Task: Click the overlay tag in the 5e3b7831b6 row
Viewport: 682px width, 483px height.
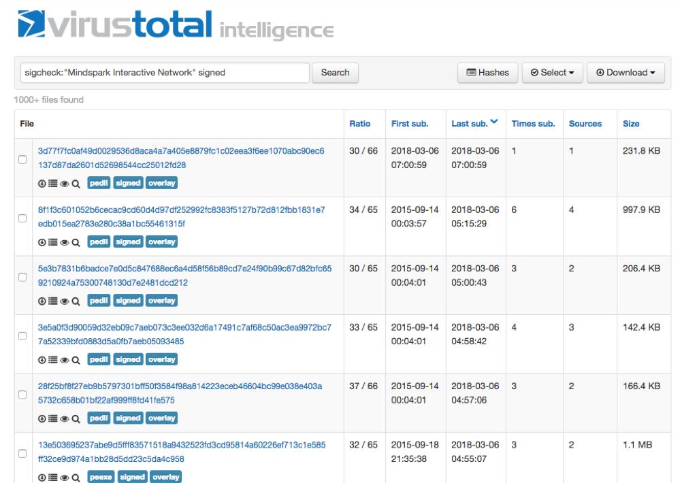Action: click(x=161, y=301)
